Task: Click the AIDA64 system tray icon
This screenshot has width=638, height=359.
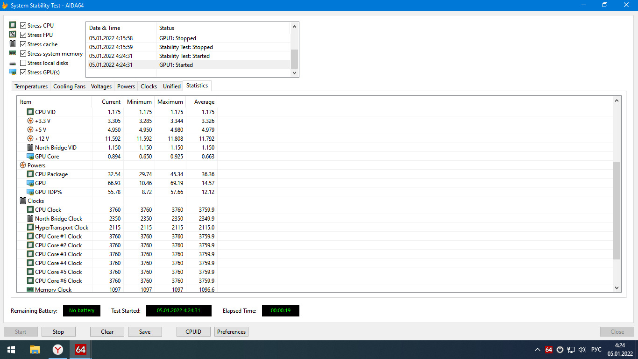Action: (x=549, y=350)
